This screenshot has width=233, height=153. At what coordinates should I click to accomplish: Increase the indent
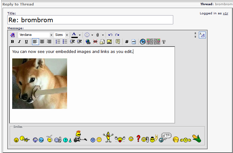(x=80, y=42)
